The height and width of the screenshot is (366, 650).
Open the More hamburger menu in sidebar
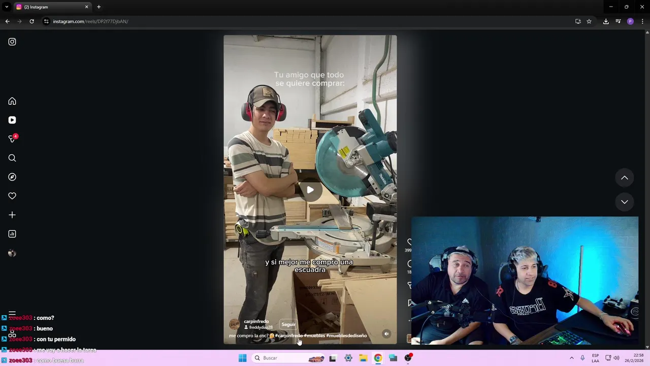click(x=12, y=313)
